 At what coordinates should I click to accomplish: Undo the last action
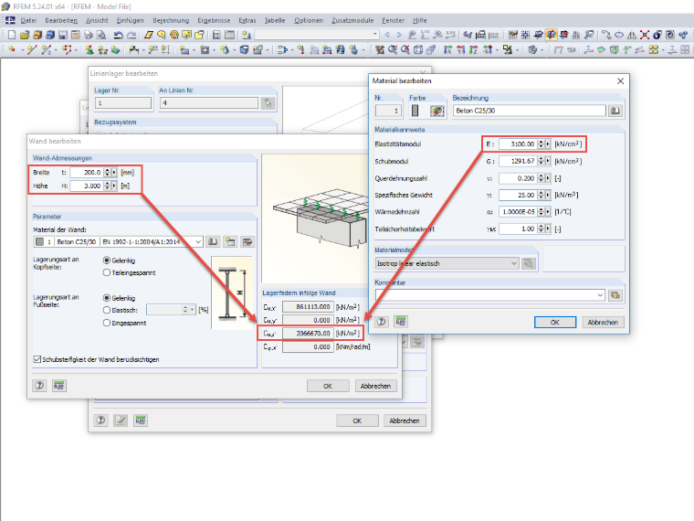118,35
